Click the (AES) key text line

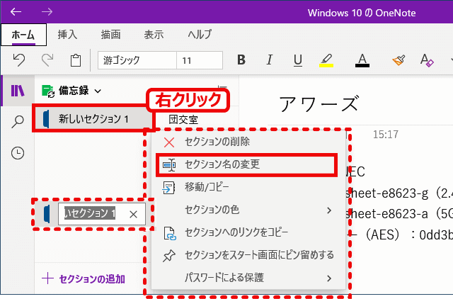point(400,235)
